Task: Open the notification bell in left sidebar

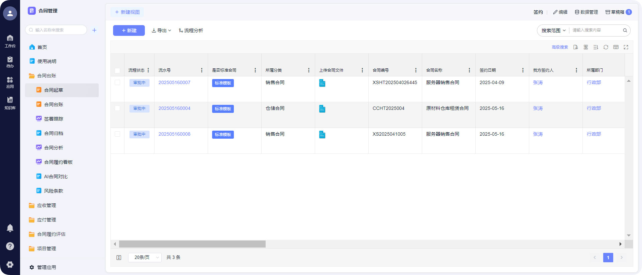Action: 10,228
